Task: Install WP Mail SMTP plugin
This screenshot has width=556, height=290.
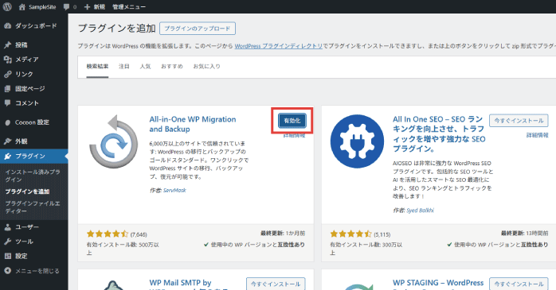Action: [x=276, y=284]
